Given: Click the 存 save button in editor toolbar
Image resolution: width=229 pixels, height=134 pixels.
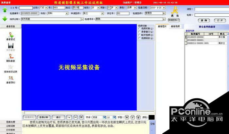Looking at the screenshot, I should coord(81,117).
